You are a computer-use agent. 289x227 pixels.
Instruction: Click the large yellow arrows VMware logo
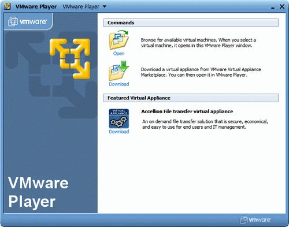point(70,59)
